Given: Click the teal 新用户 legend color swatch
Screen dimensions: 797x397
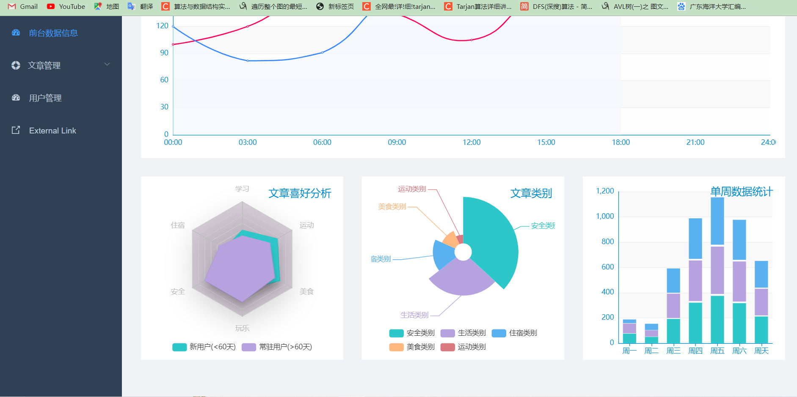Looking at the screenshot, I should point(179,347).
